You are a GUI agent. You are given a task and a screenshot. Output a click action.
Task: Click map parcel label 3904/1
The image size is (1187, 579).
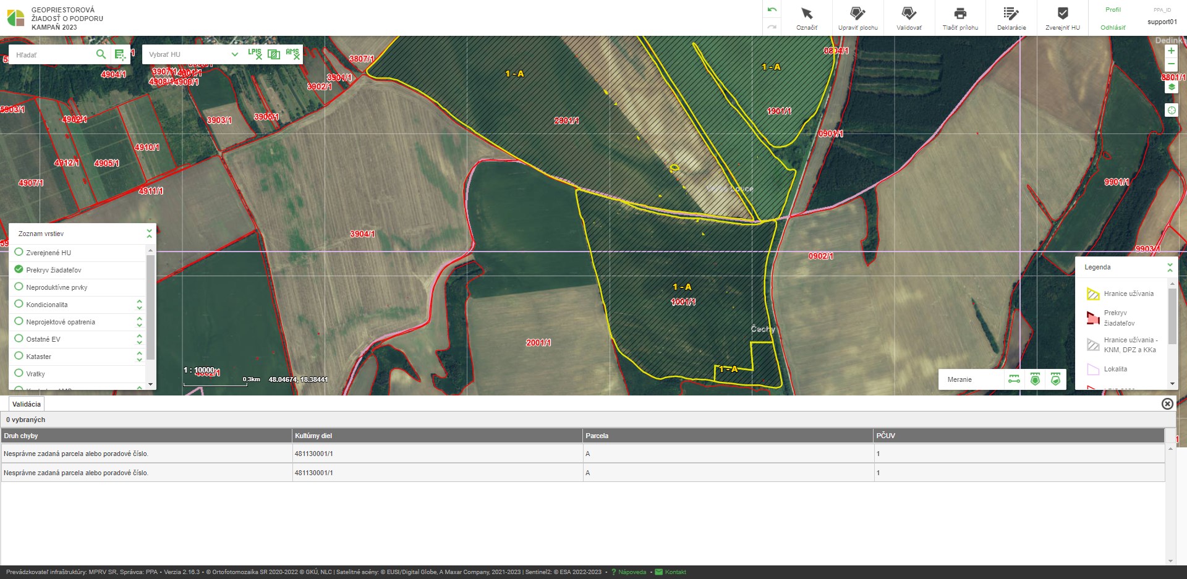(362, 234)
